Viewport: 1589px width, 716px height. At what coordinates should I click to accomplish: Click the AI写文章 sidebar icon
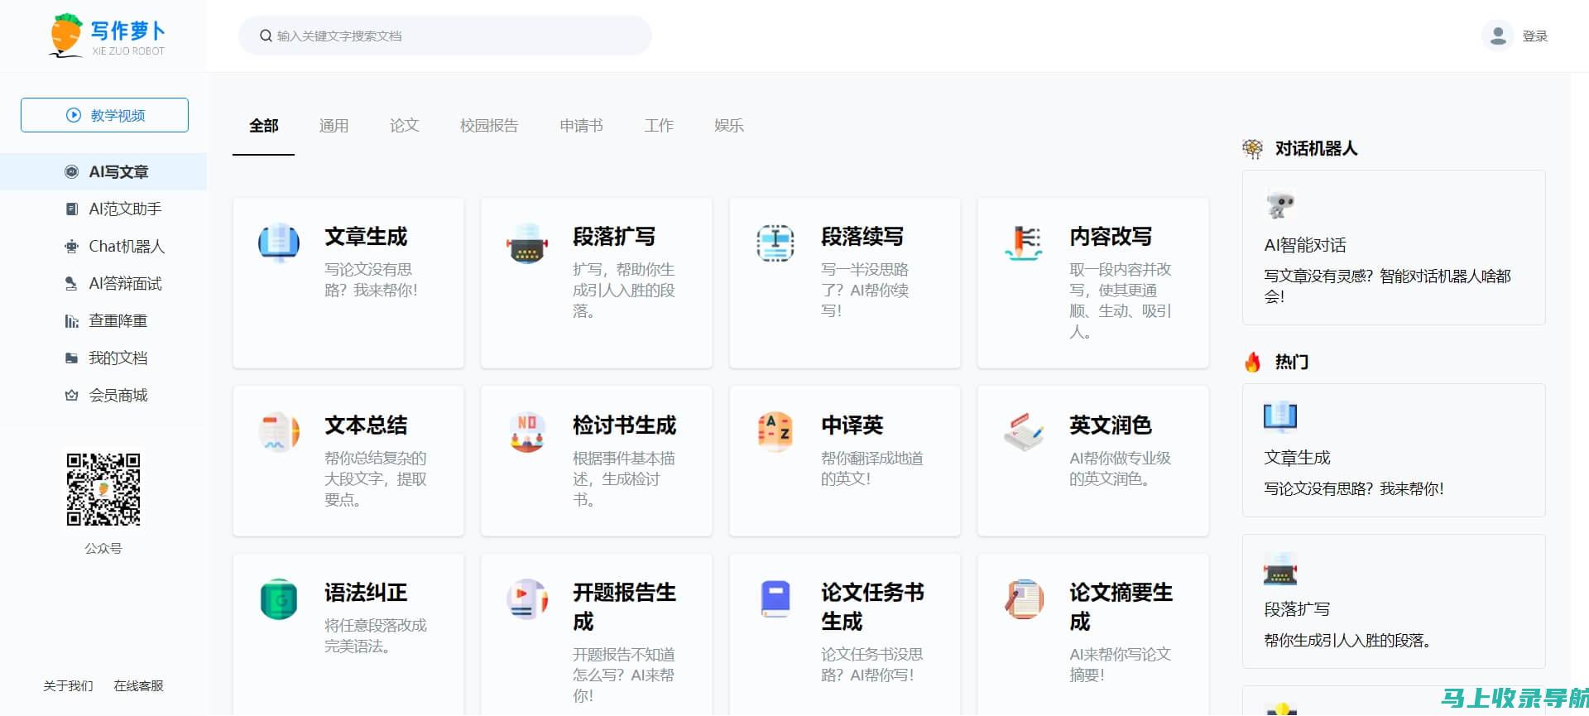coord(71,171)
